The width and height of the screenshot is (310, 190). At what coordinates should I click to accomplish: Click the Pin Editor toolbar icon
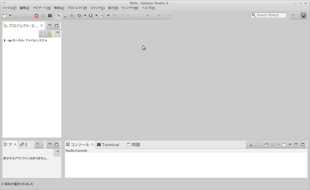pyautogui.click(x=167, y=15)
